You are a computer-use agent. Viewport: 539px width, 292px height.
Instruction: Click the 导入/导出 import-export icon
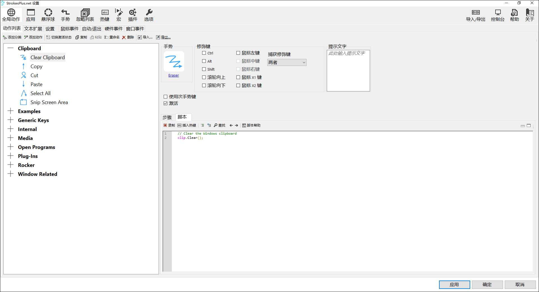click(476, 15)
